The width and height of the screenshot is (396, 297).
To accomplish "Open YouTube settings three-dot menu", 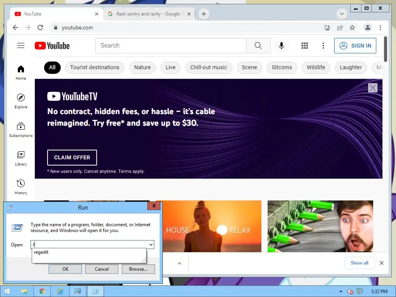I will pos(323,46).
